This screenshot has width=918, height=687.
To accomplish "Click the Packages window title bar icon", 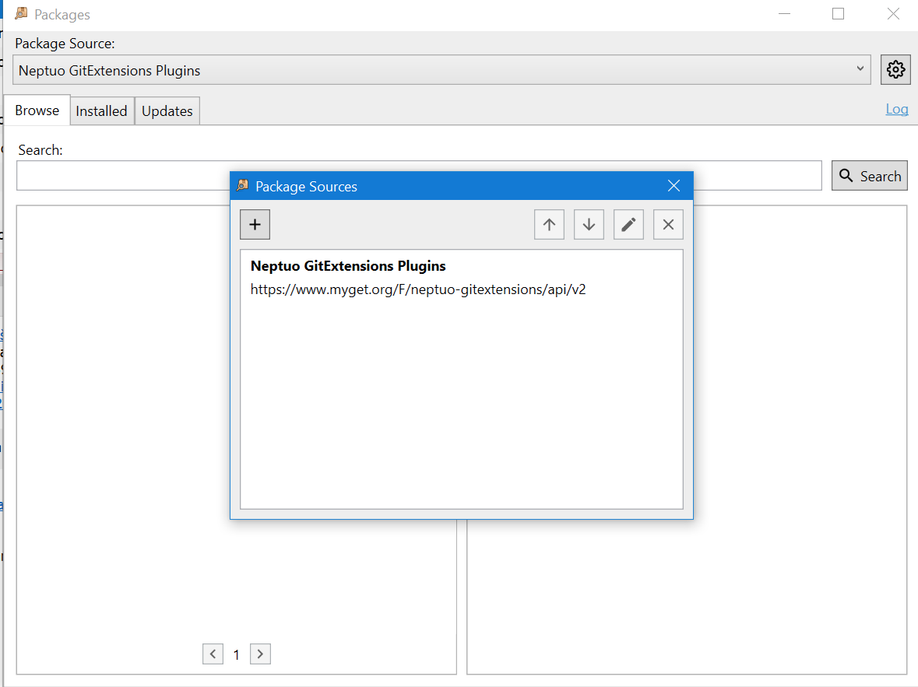I will click(x=22, y=13).
